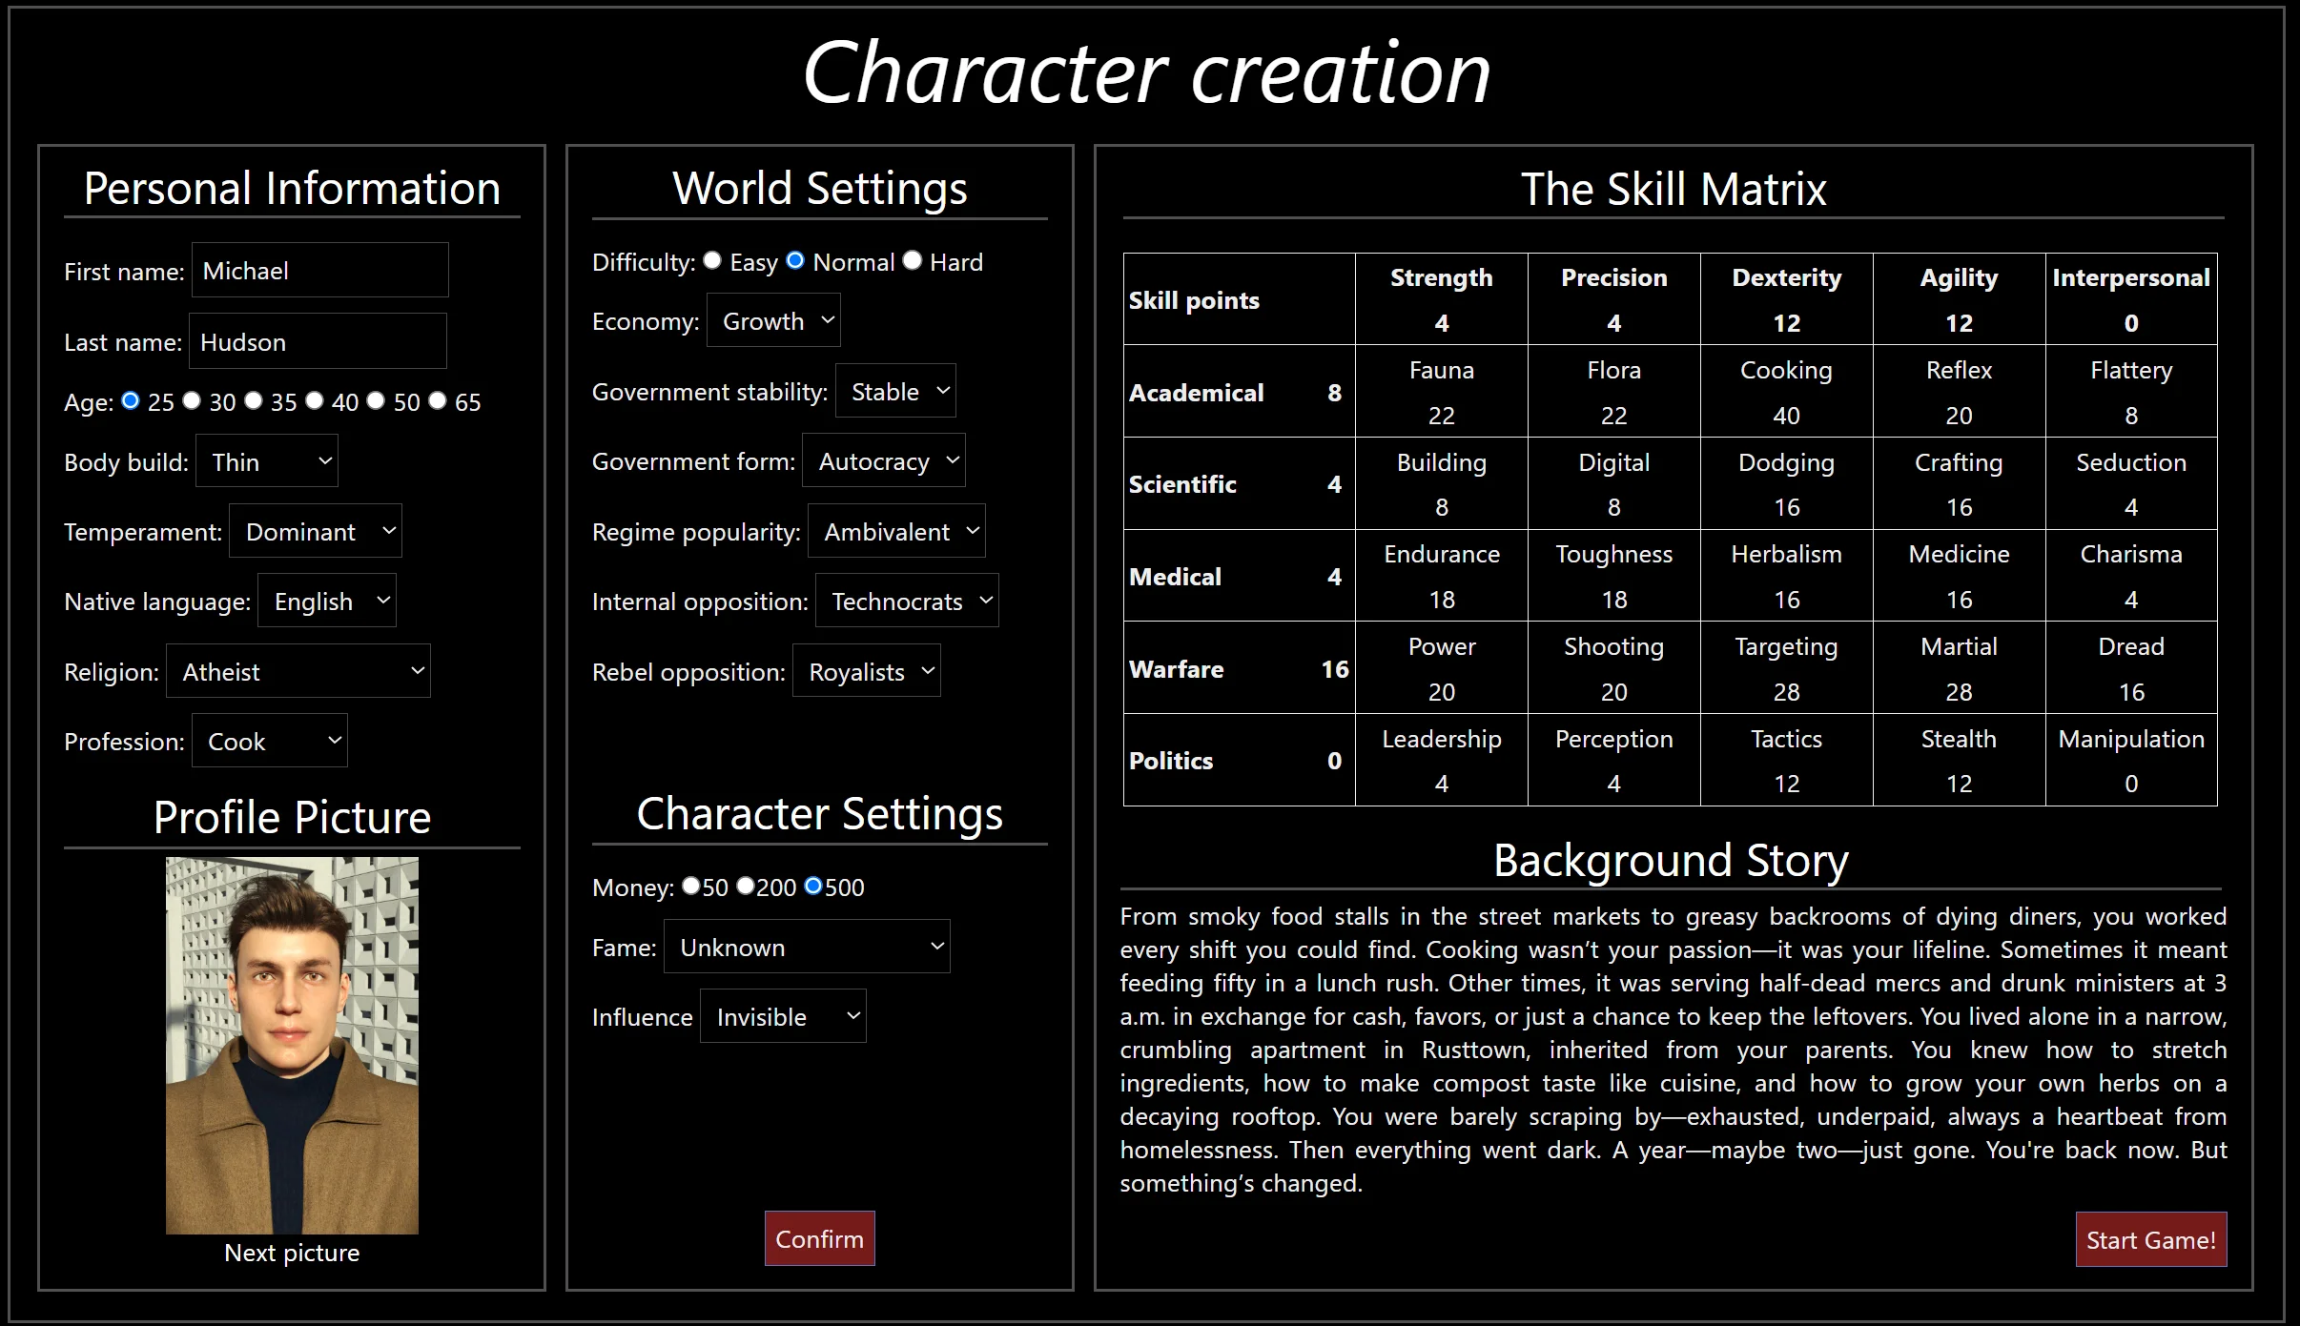Screen dimensions: 2300x1326
Task: Click the character profile picture
Action: (292, 1046)
